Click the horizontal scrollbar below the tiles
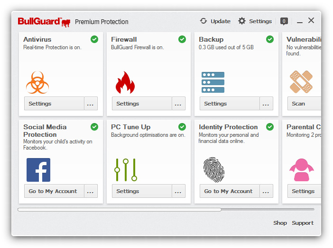The image size is (333, 248). (120, 209)
